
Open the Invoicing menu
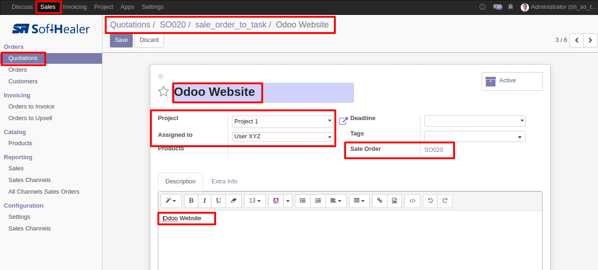[x=75, y=7]
